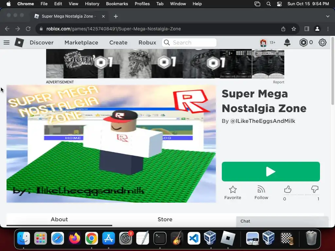Dislike the game with thumbs down

point(315,189)
